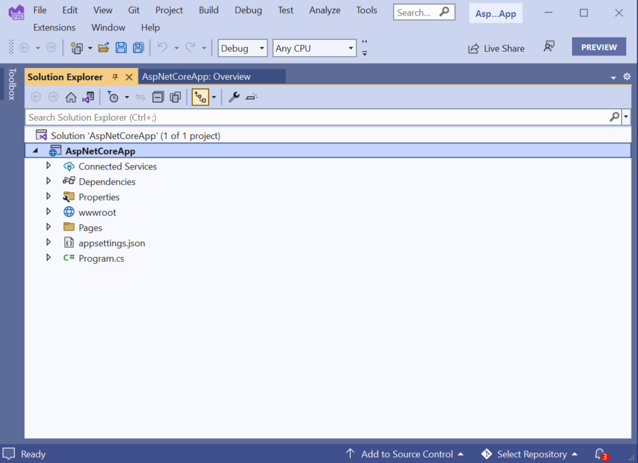The image size is (638, 463).
Task: Click the Send Feedback icon
Action: [549, 47]
